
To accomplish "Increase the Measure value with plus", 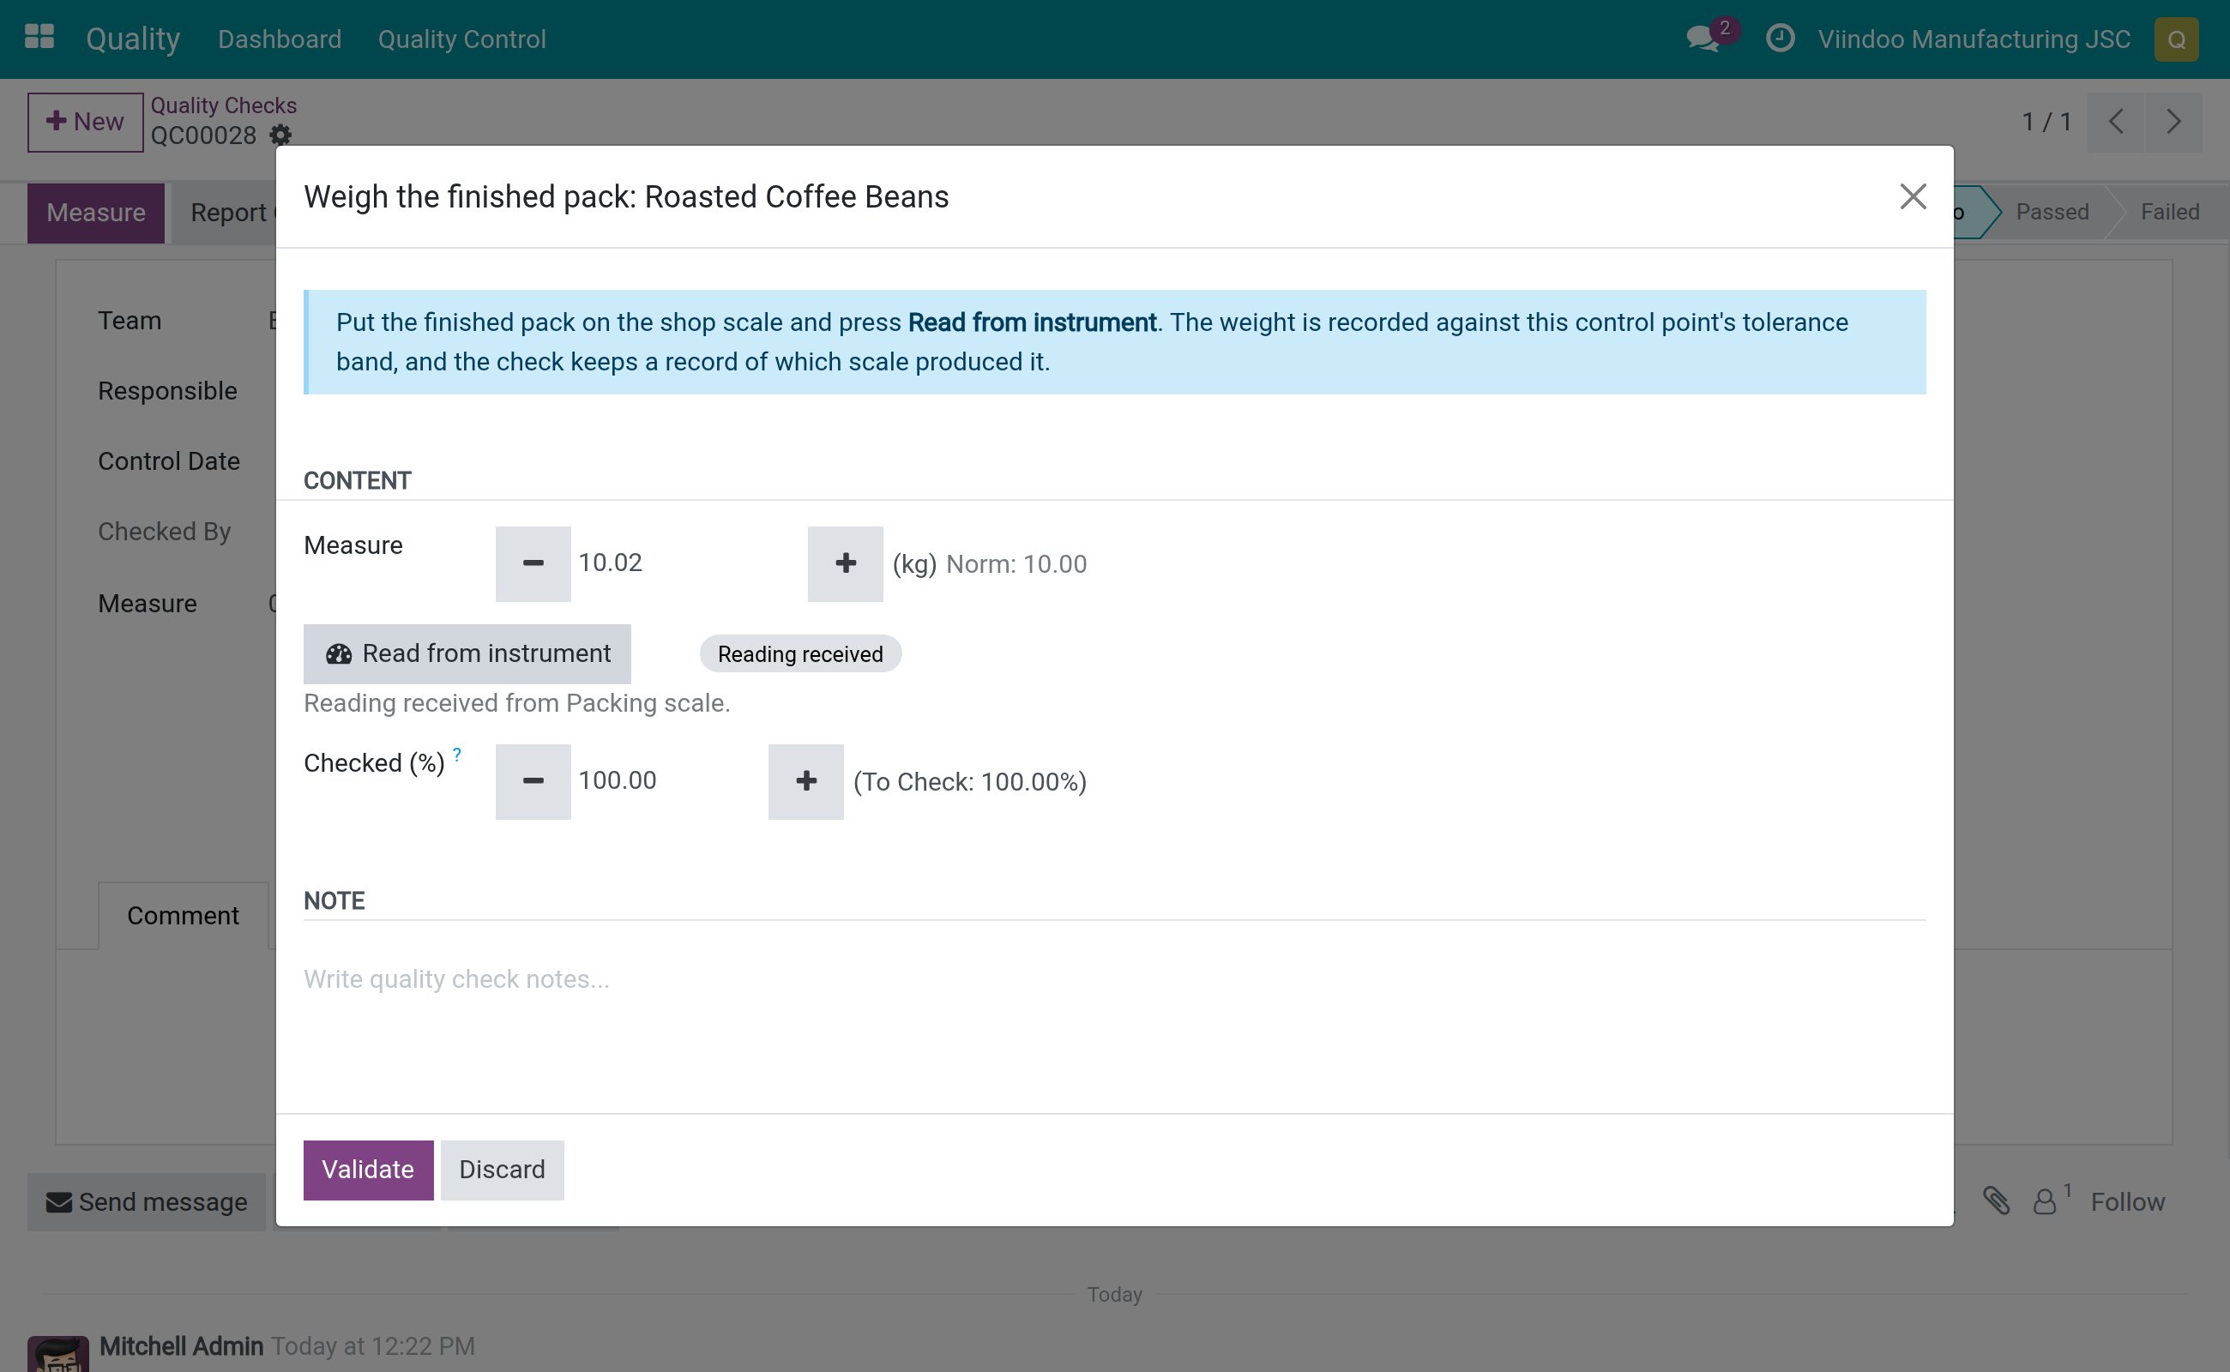I will (x=845, y=563).
